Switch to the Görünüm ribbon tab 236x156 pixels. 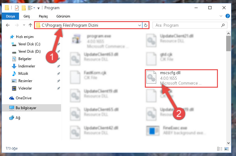[x=63, y=16]
